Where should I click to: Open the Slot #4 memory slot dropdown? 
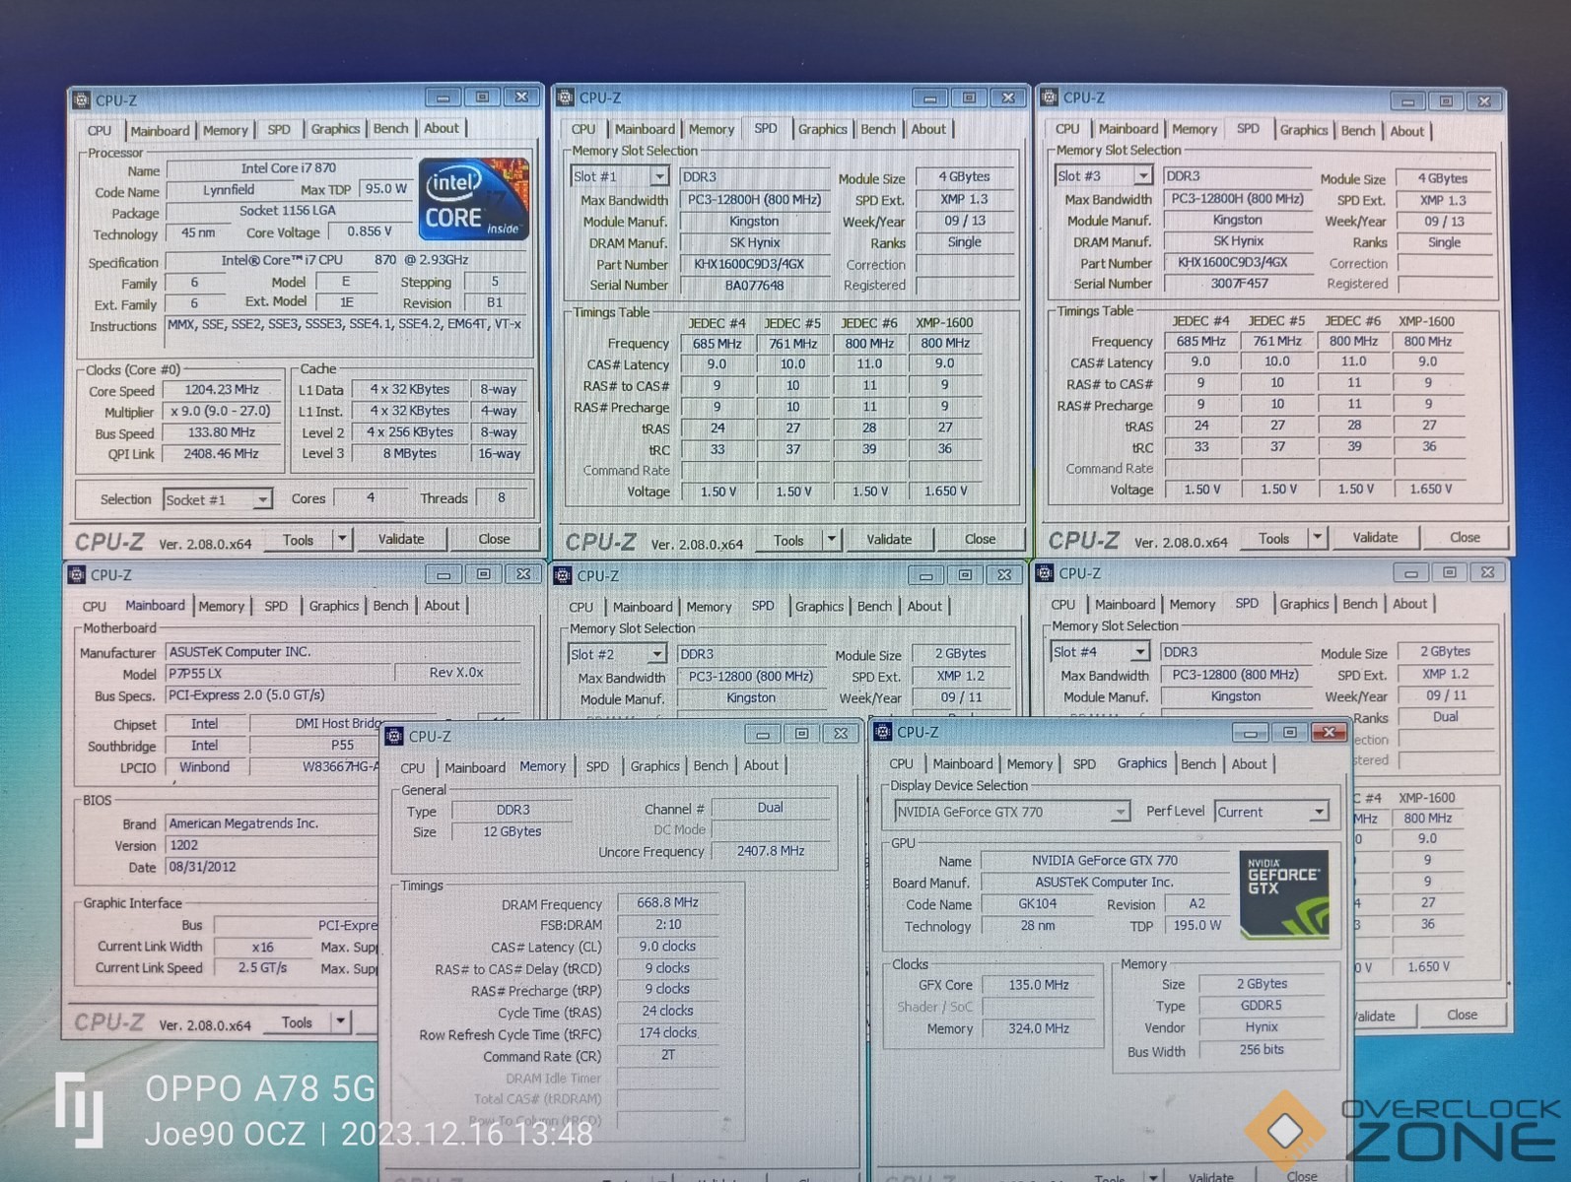click(1139, 651)
